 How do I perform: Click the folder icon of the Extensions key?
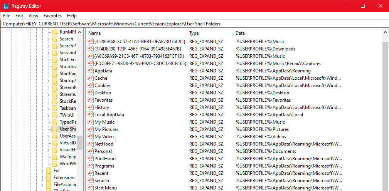(x=49, y=178)
